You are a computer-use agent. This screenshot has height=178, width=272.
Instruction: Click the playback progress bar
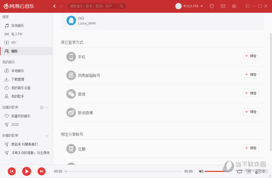pos(124,171)
